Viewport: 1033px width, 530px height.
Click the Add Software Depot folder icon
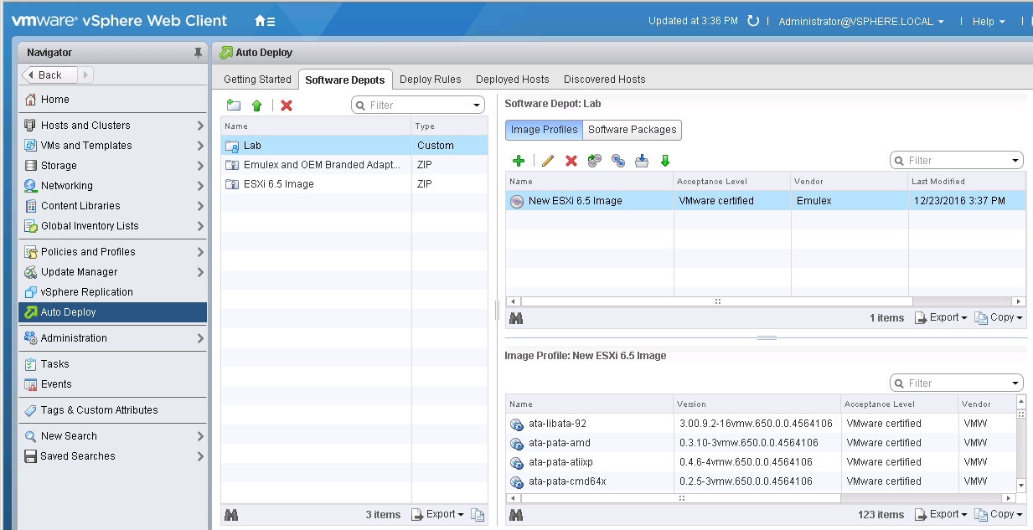click(x=234, y=105)
